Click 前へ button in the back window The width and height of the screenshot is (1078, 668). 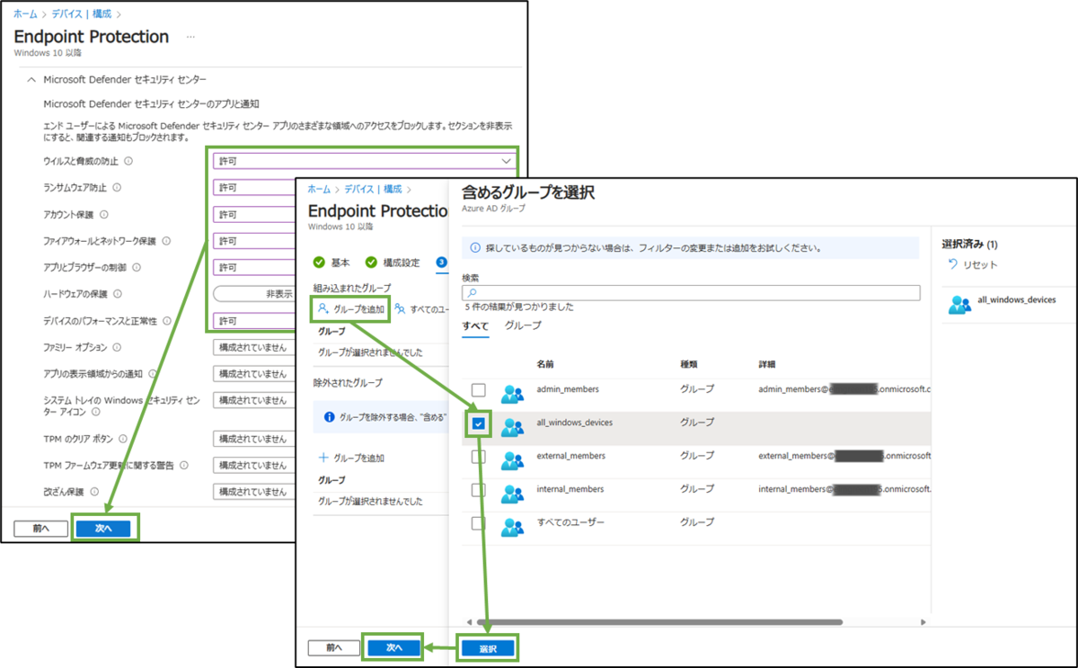(x=41, y=530)
